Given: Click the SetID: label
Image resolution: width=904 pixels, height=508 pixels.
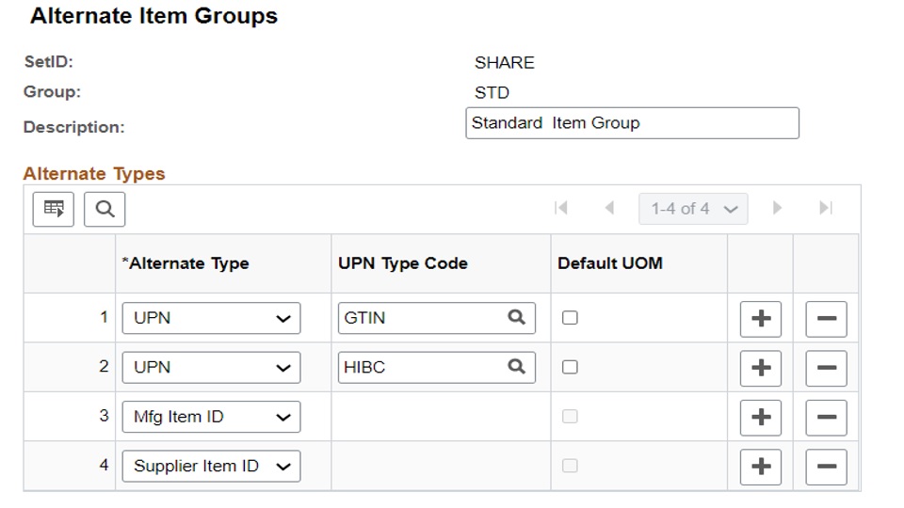Looking at the screenshot, I should click(48, 62).
